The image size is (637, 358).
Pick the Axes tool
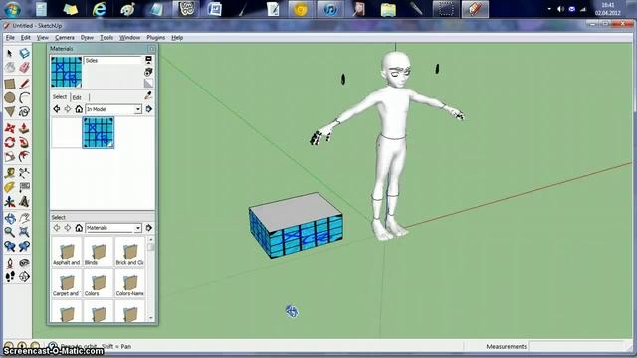[10, 201]
